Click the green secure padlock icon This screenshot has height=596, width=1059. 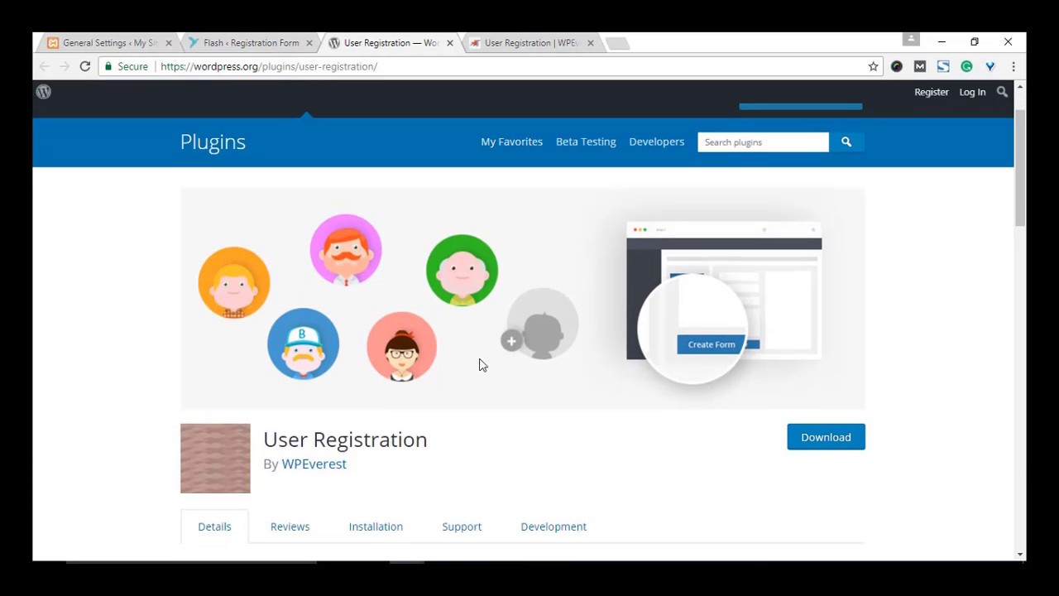[x=108, y=66]
